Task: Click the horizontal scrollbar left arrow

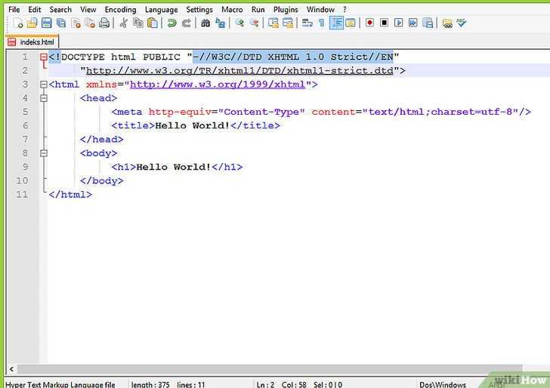Action: click(11, 368)
